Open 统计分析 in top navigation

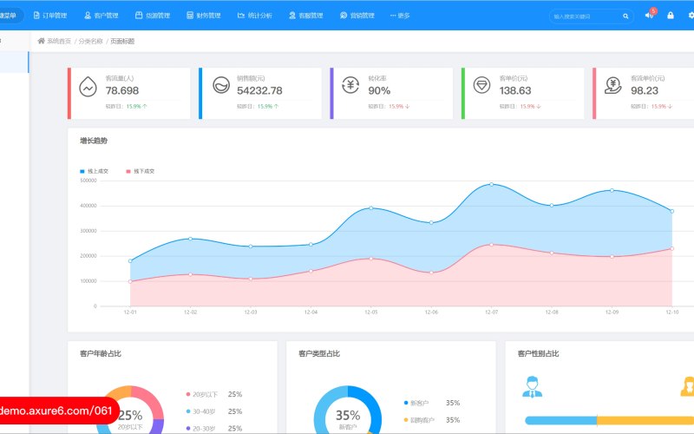[255, 16]
